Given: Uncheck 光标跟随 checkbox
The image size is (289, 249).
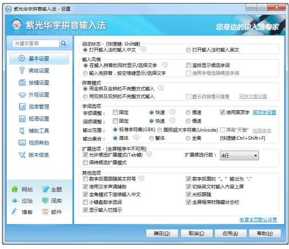Looking at the screenshot, I should click(188, 194).
